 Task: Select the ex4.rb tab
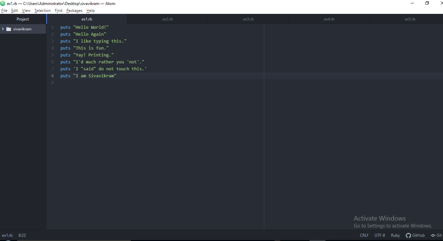[329, 19]
